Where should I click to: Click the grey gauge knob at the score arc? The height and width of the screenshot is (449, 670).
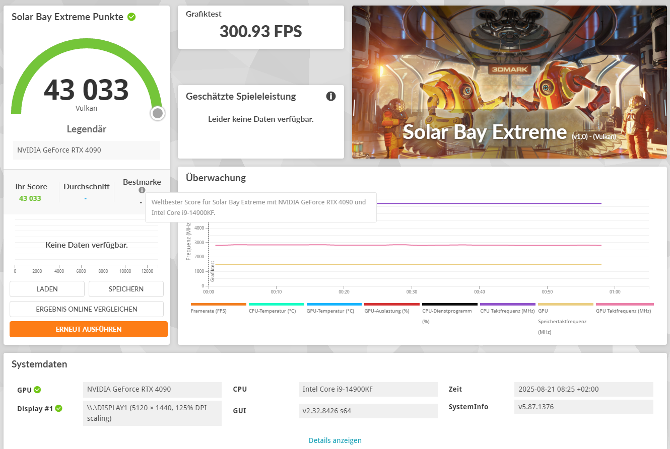(x=158, y=113)
